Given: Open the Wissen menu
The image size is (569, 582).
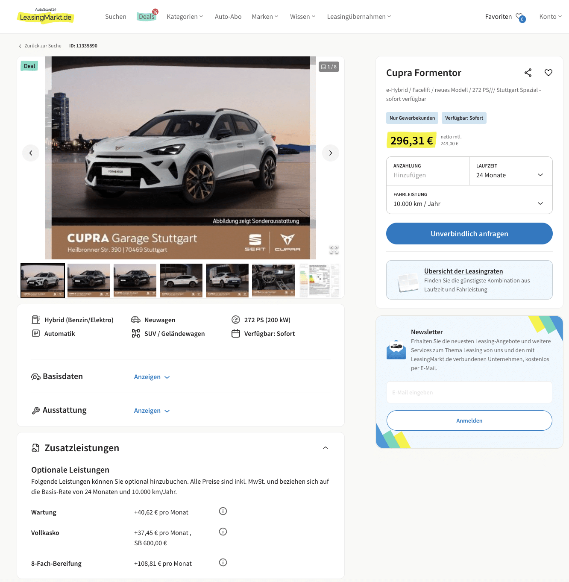Looking at the screenshot, I should pyautogui.click(x=302, y=17).
